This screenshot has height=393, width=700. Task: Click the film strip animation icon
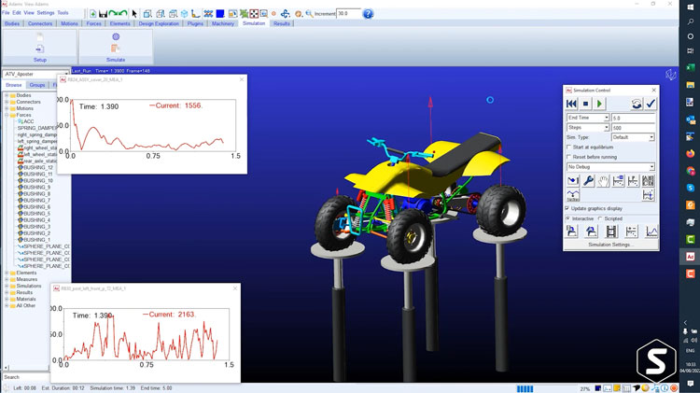pyautogui.click(x=611, y=232)
